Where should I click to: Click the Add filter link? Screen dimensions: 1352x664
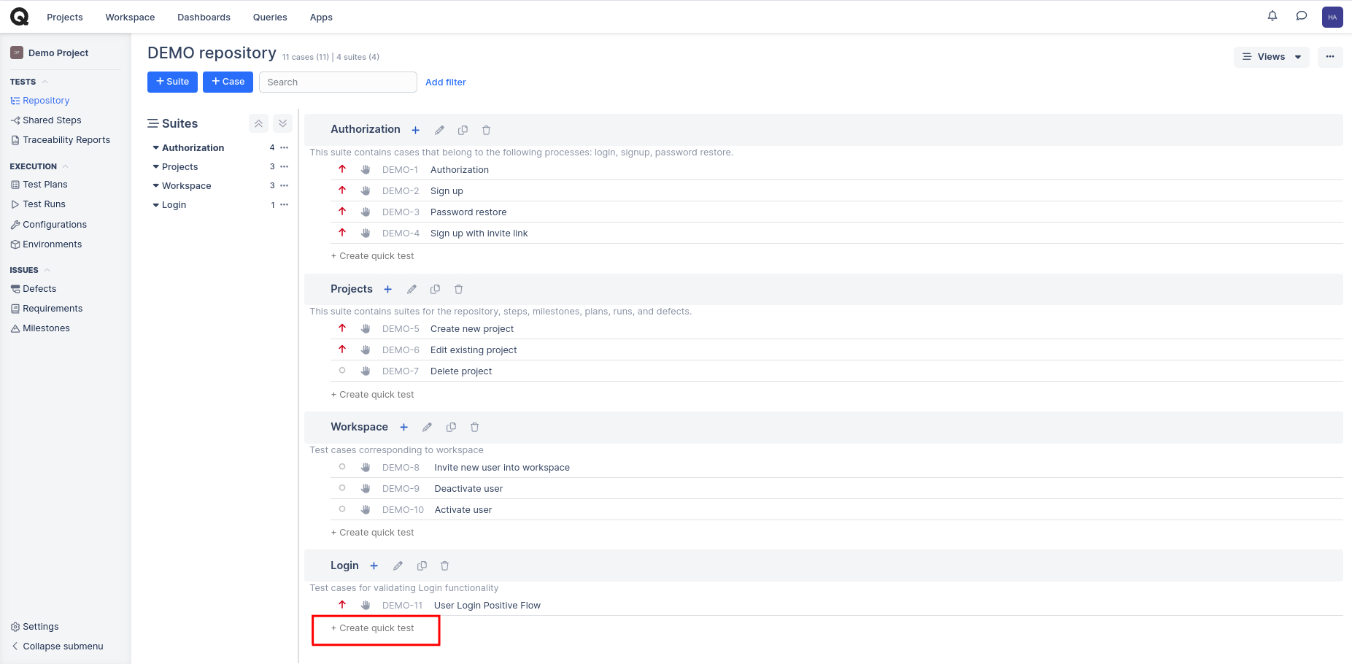pos(445,82)
